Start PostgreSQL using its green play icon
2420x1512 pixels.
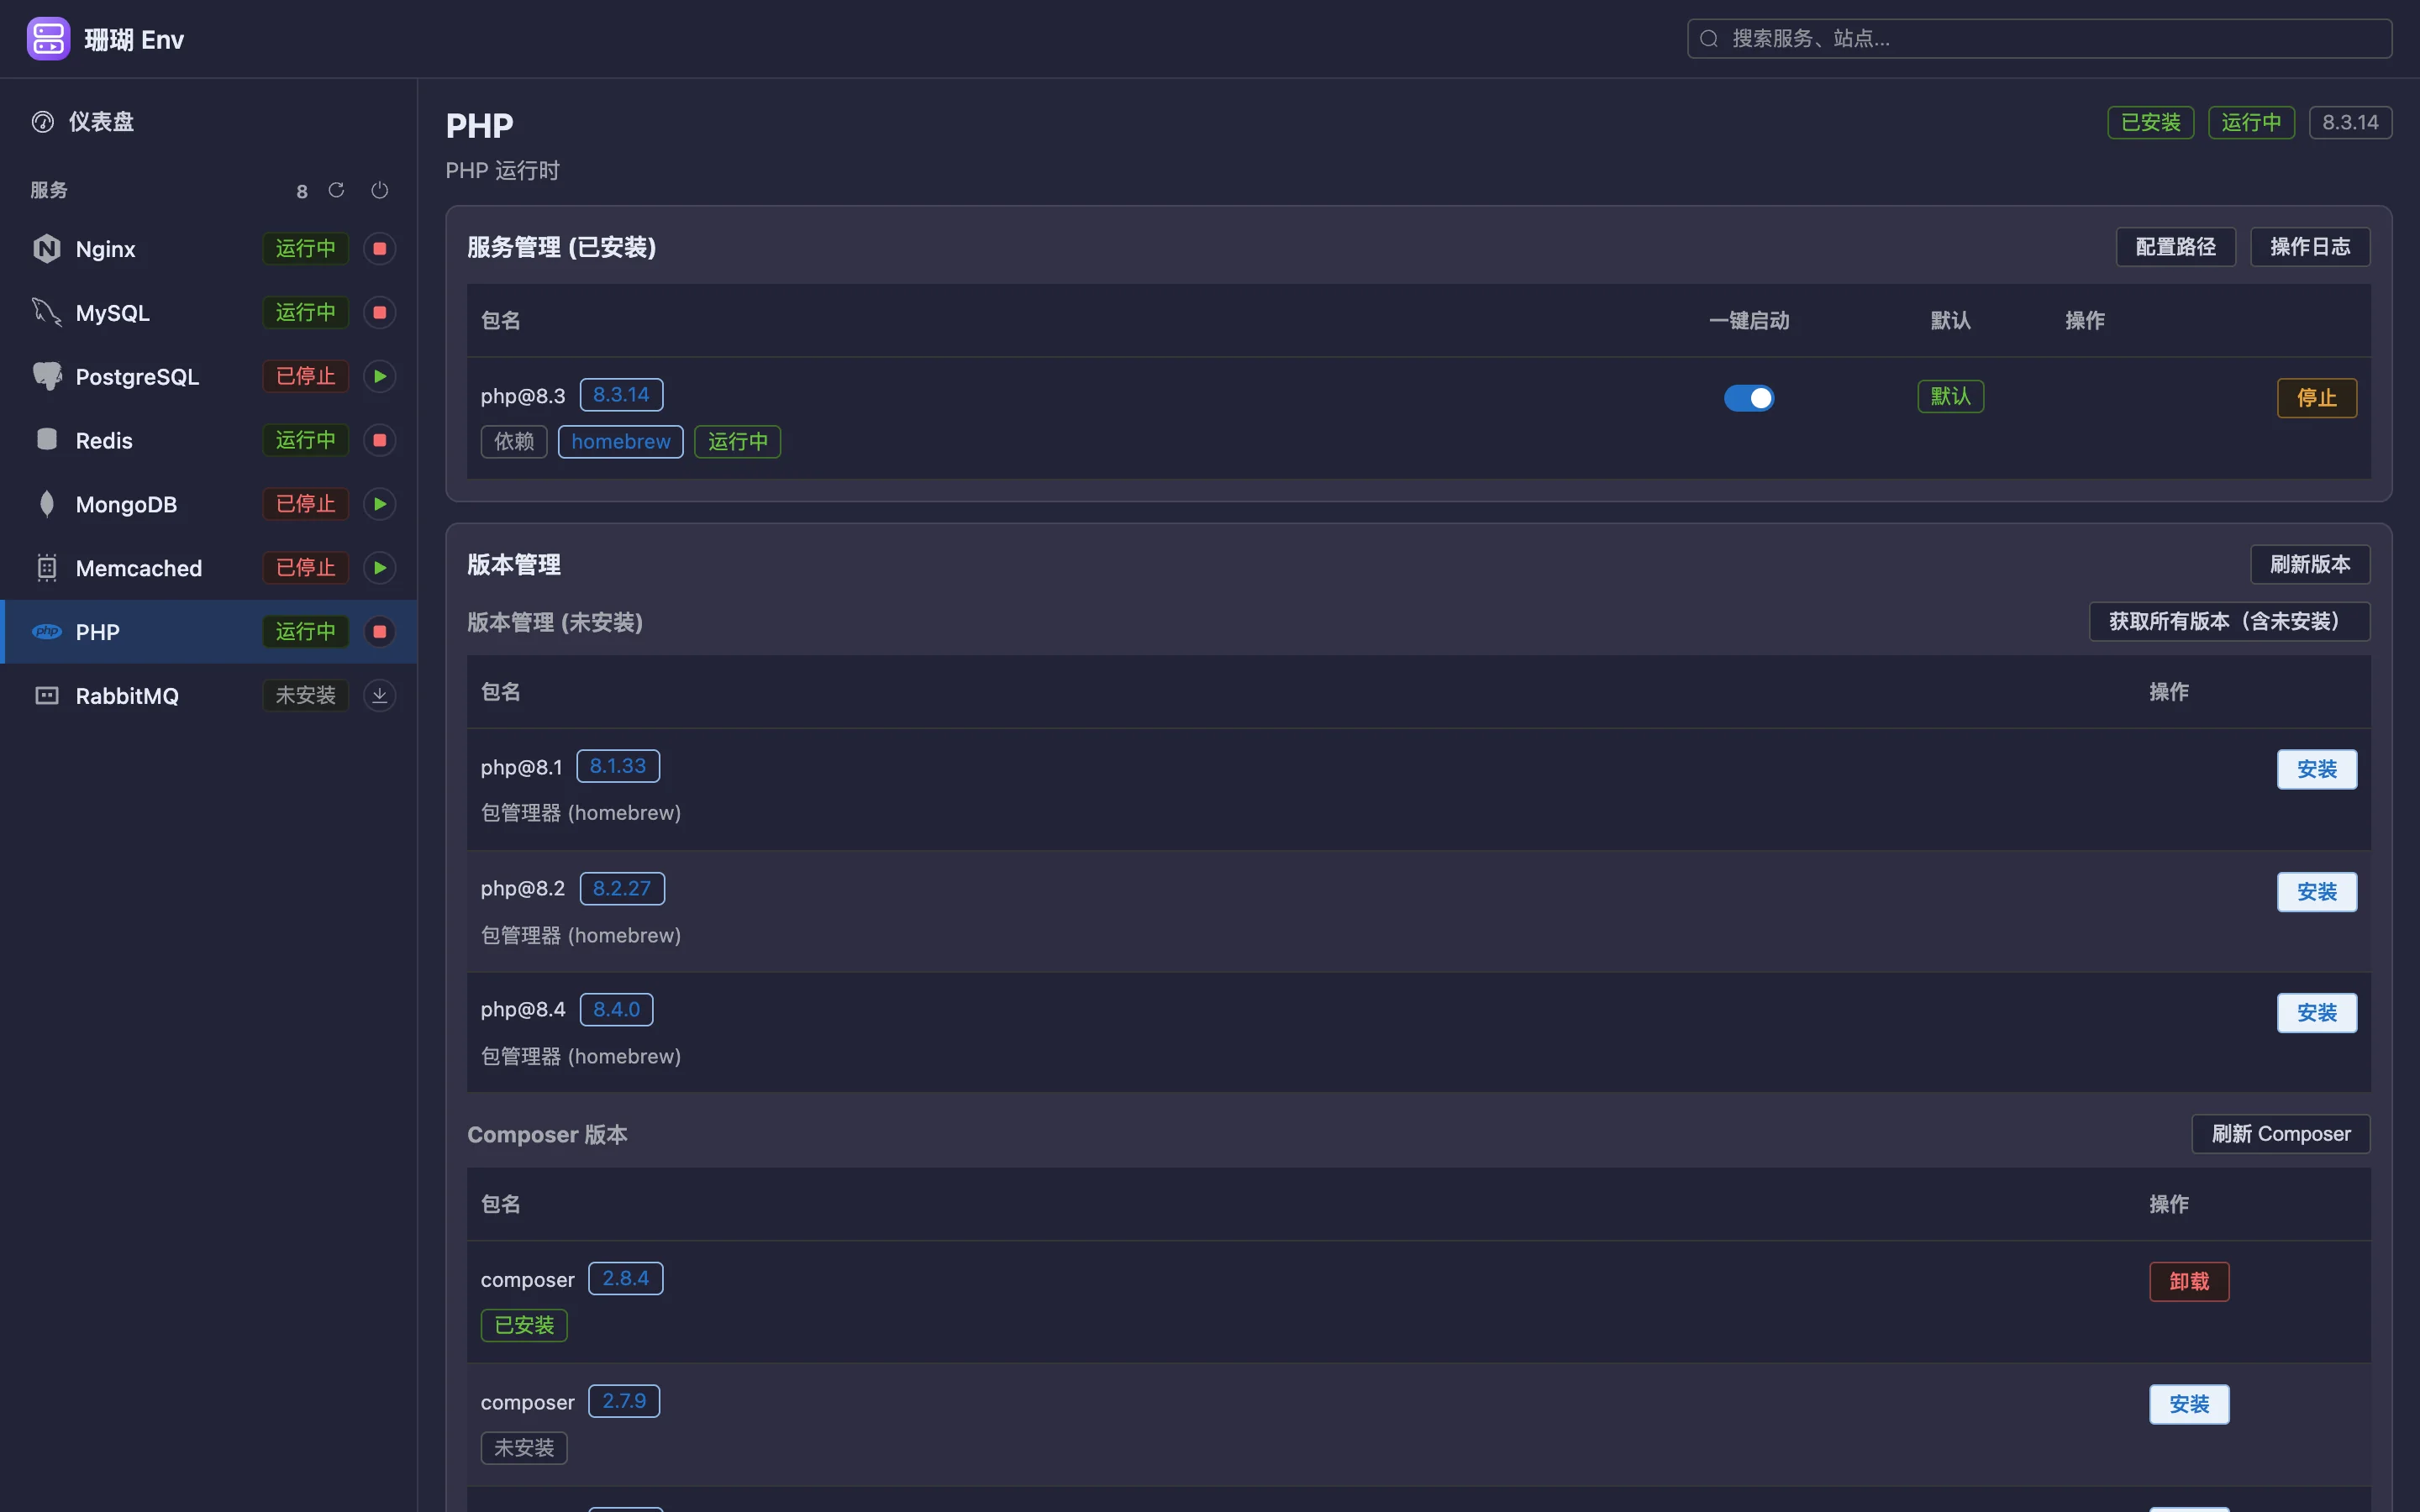pyautogui.click(x=379, y=377)
